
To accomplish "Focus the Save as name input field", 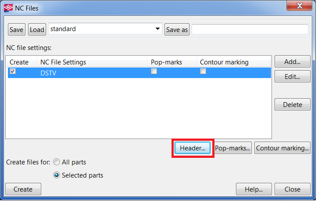I will pyautogui.click(x=250, y=29).
